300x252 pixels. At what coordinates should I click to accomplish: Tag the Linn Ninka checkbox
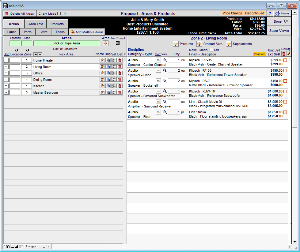(x=285, y=112)
